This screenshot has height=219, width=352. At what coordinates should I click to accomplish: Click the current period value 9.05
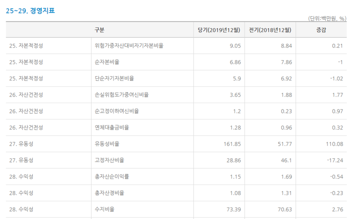coord(235,46)
